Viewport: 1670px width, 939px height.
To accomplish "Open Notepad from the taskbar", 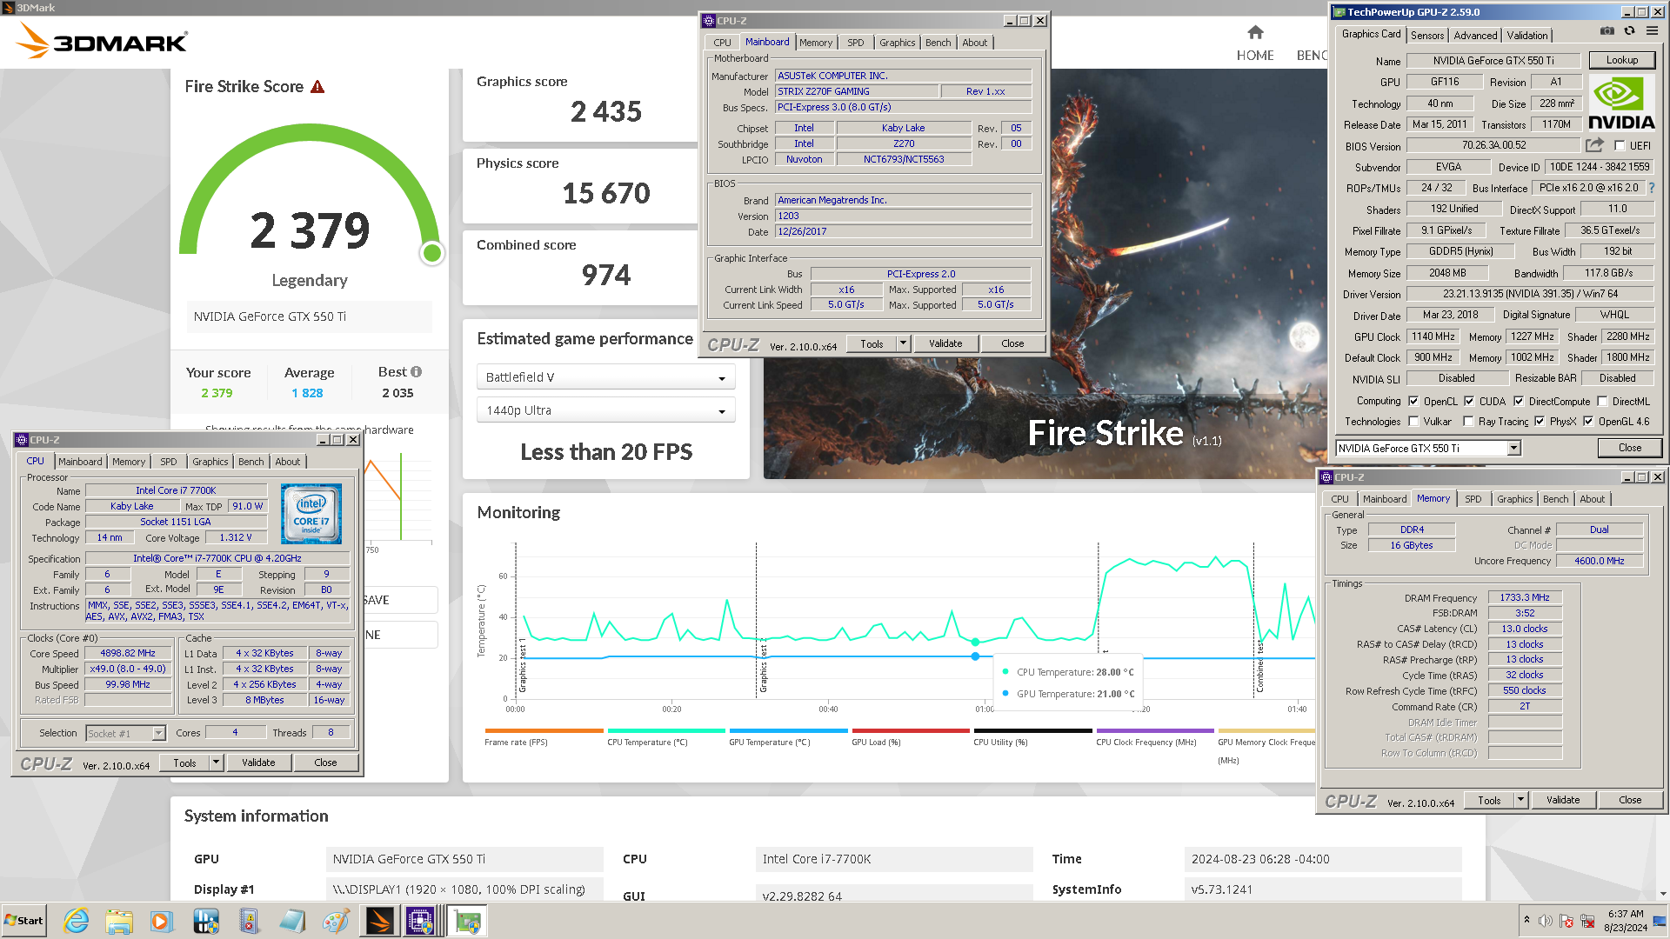I will [x=292, y=921].
